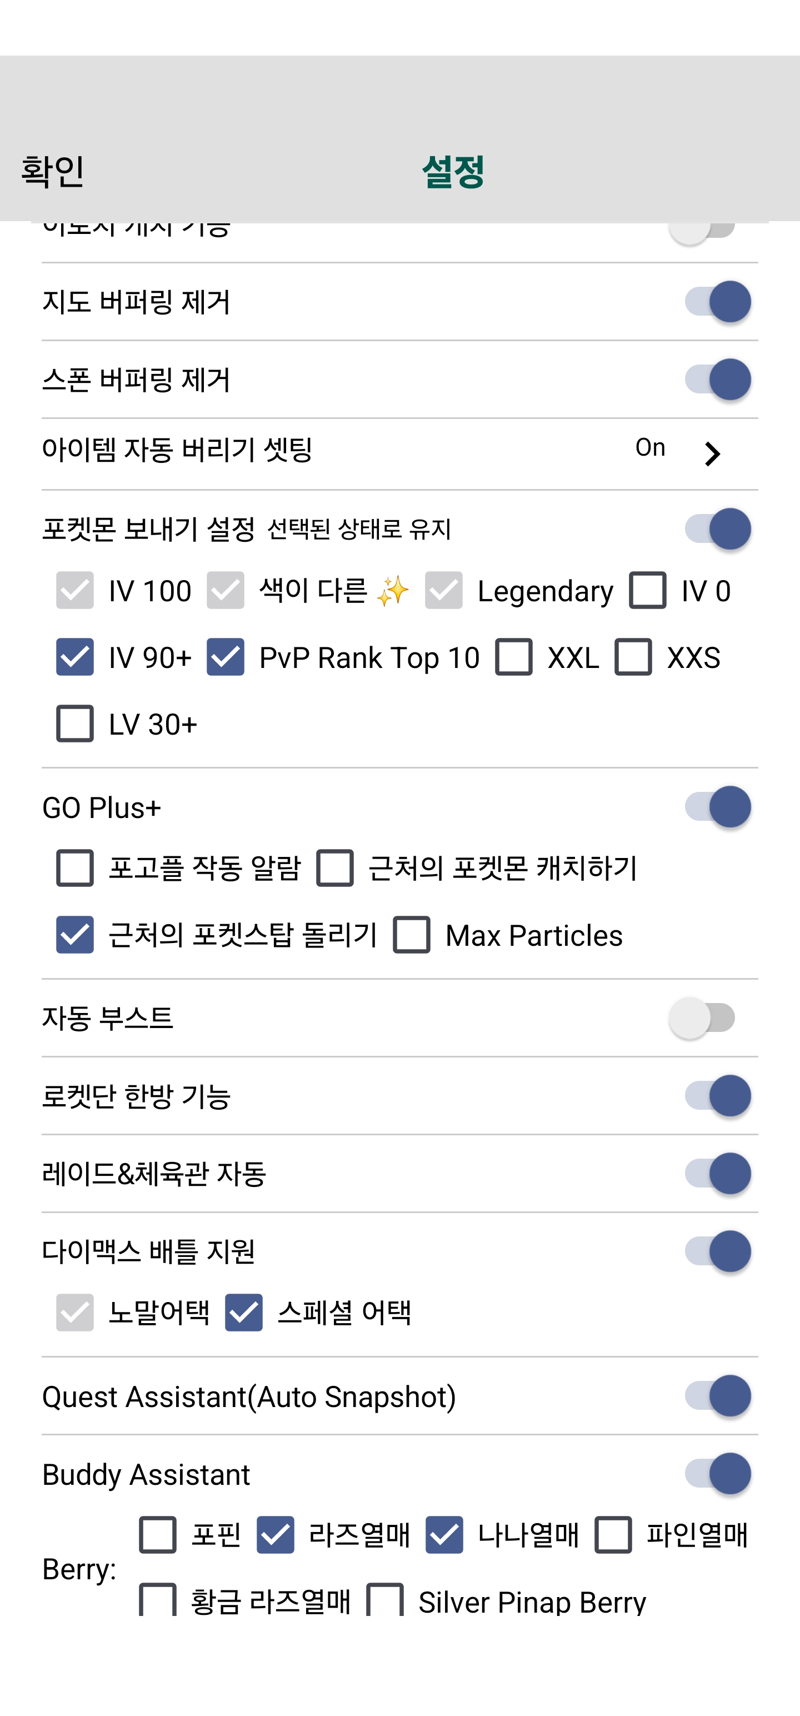Uncheck 스페셜 어택 checkbox
The image size is (800, 1716).
[243, 1313]
